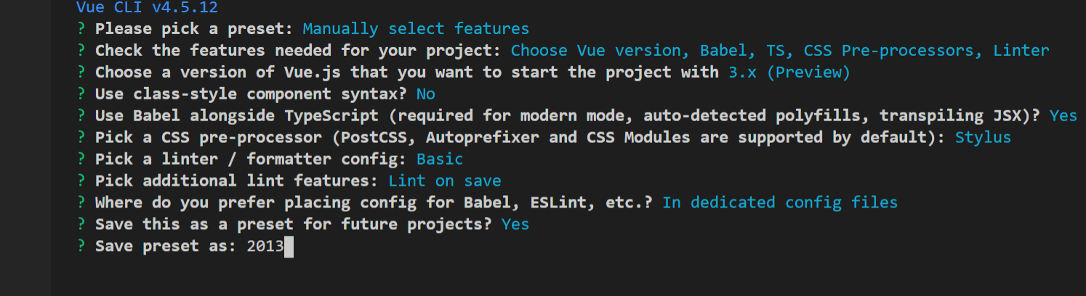Click the 'Basic' linter config answer
Image resolution: width=1086 pixels, height=296 pixels.
[440, 160]
